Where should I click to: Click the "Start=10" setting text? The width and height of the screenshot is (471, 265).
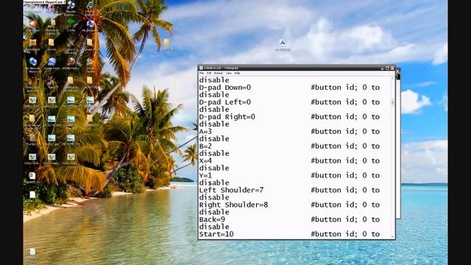pyautogui.click(x=216, y=234)
